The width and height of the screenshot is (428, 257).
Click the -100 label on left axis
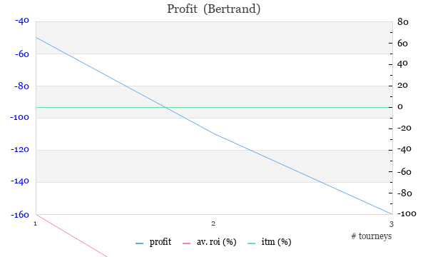pos(20,118)
